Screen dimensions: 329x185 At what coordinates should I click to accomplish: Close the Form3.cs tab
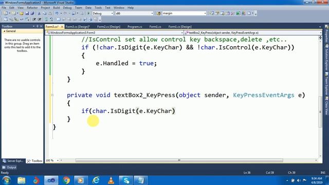pos(62,27)
